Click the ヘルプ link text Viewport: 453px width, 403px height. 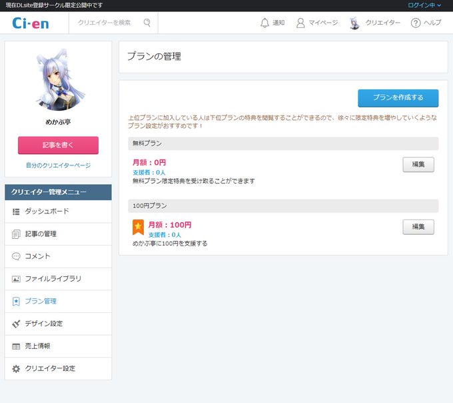pos(432,23)
